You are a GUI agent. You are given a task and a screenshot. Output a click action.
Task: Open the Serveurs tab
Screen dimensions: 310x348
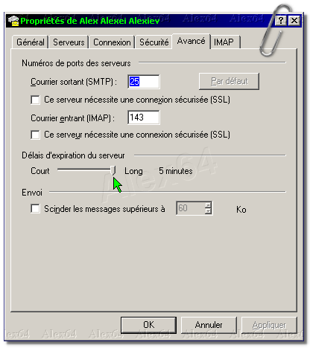pos(69,42)
